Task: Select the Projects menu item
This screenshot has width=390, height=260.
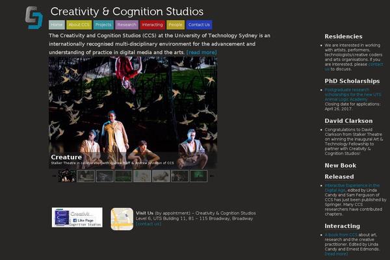Action: [x=103, y=25]
